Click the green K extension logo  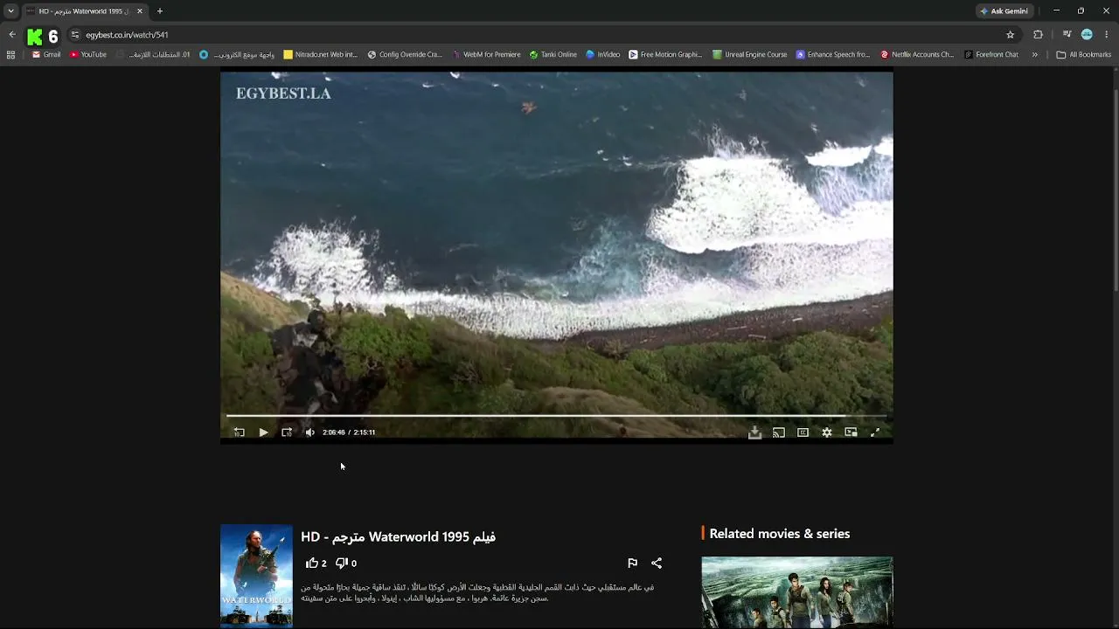click(x=35, y=36)
